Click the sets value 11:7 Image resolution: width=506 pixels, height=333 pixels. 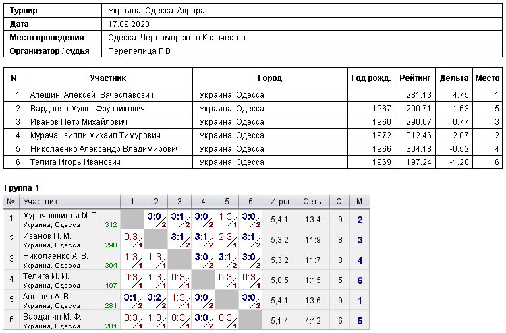(x=312, y=260)
